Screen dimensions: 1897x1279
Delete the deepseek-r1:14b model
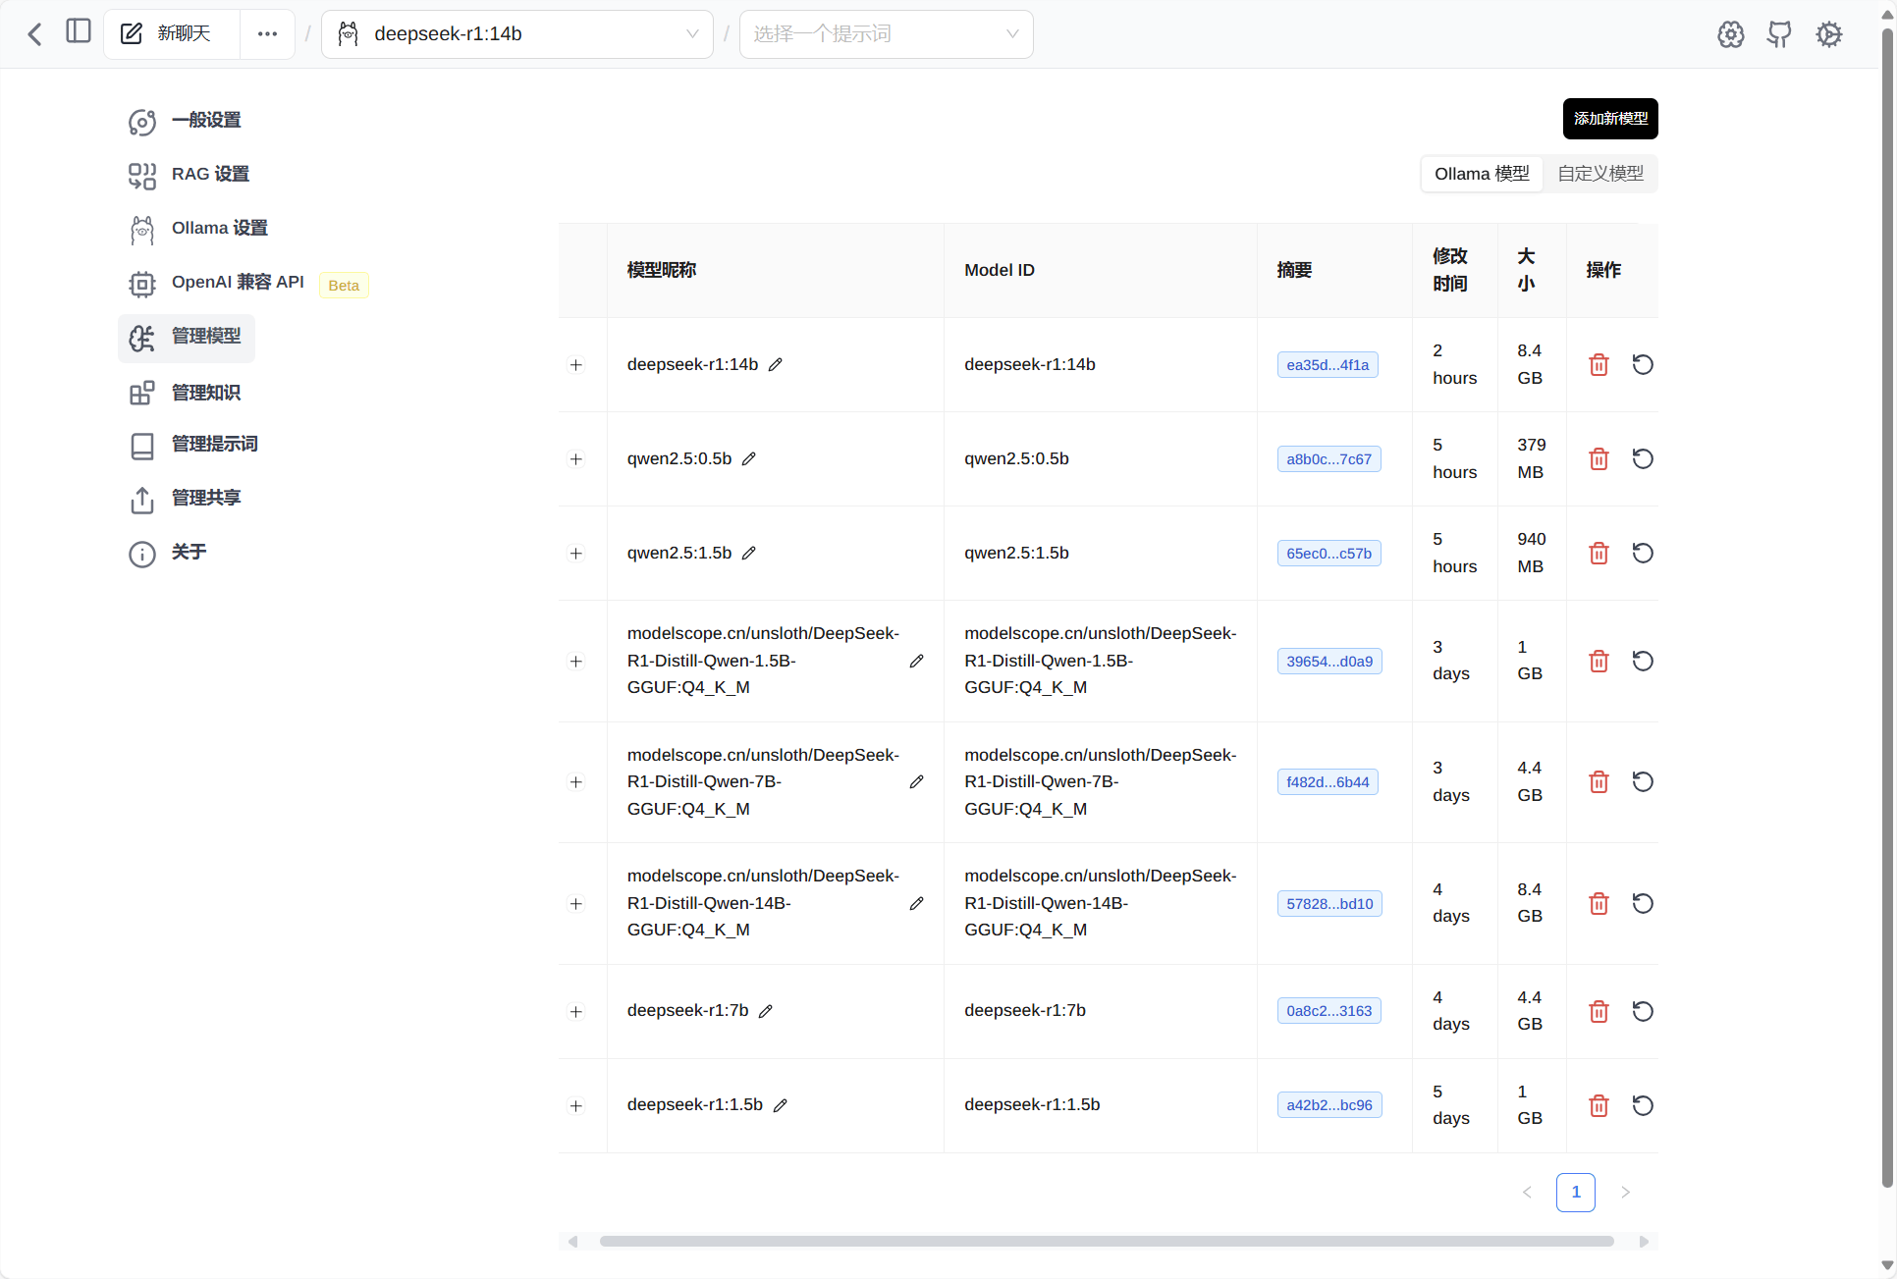(1599, 365)
